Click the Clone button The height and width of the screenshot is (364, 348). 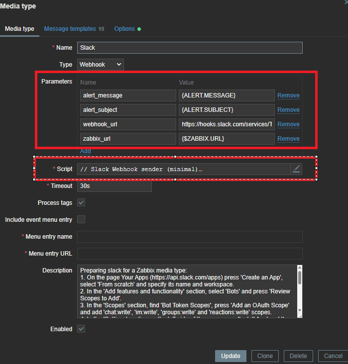(265, 356)
